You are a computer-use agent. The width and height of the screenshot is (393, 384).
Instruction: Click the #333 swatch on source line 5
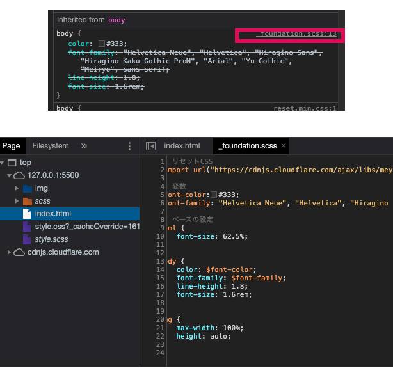214,195
